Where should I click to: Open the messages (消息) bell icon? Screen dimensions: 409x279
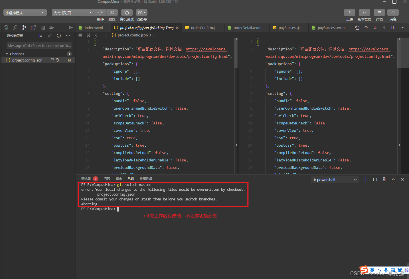coord(393,13)
